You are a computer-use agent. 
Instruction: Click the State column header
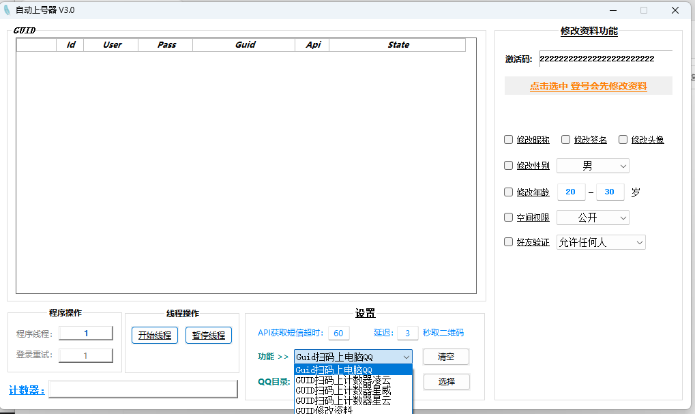click(x=398, y=45)
